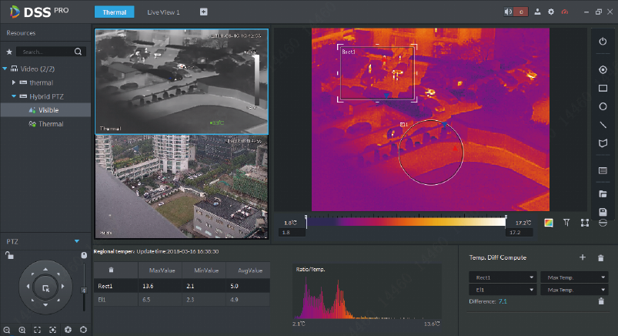Screen dimensions: 618x336
Task: Select the Visible channel in tree
Action: [48, 109]
